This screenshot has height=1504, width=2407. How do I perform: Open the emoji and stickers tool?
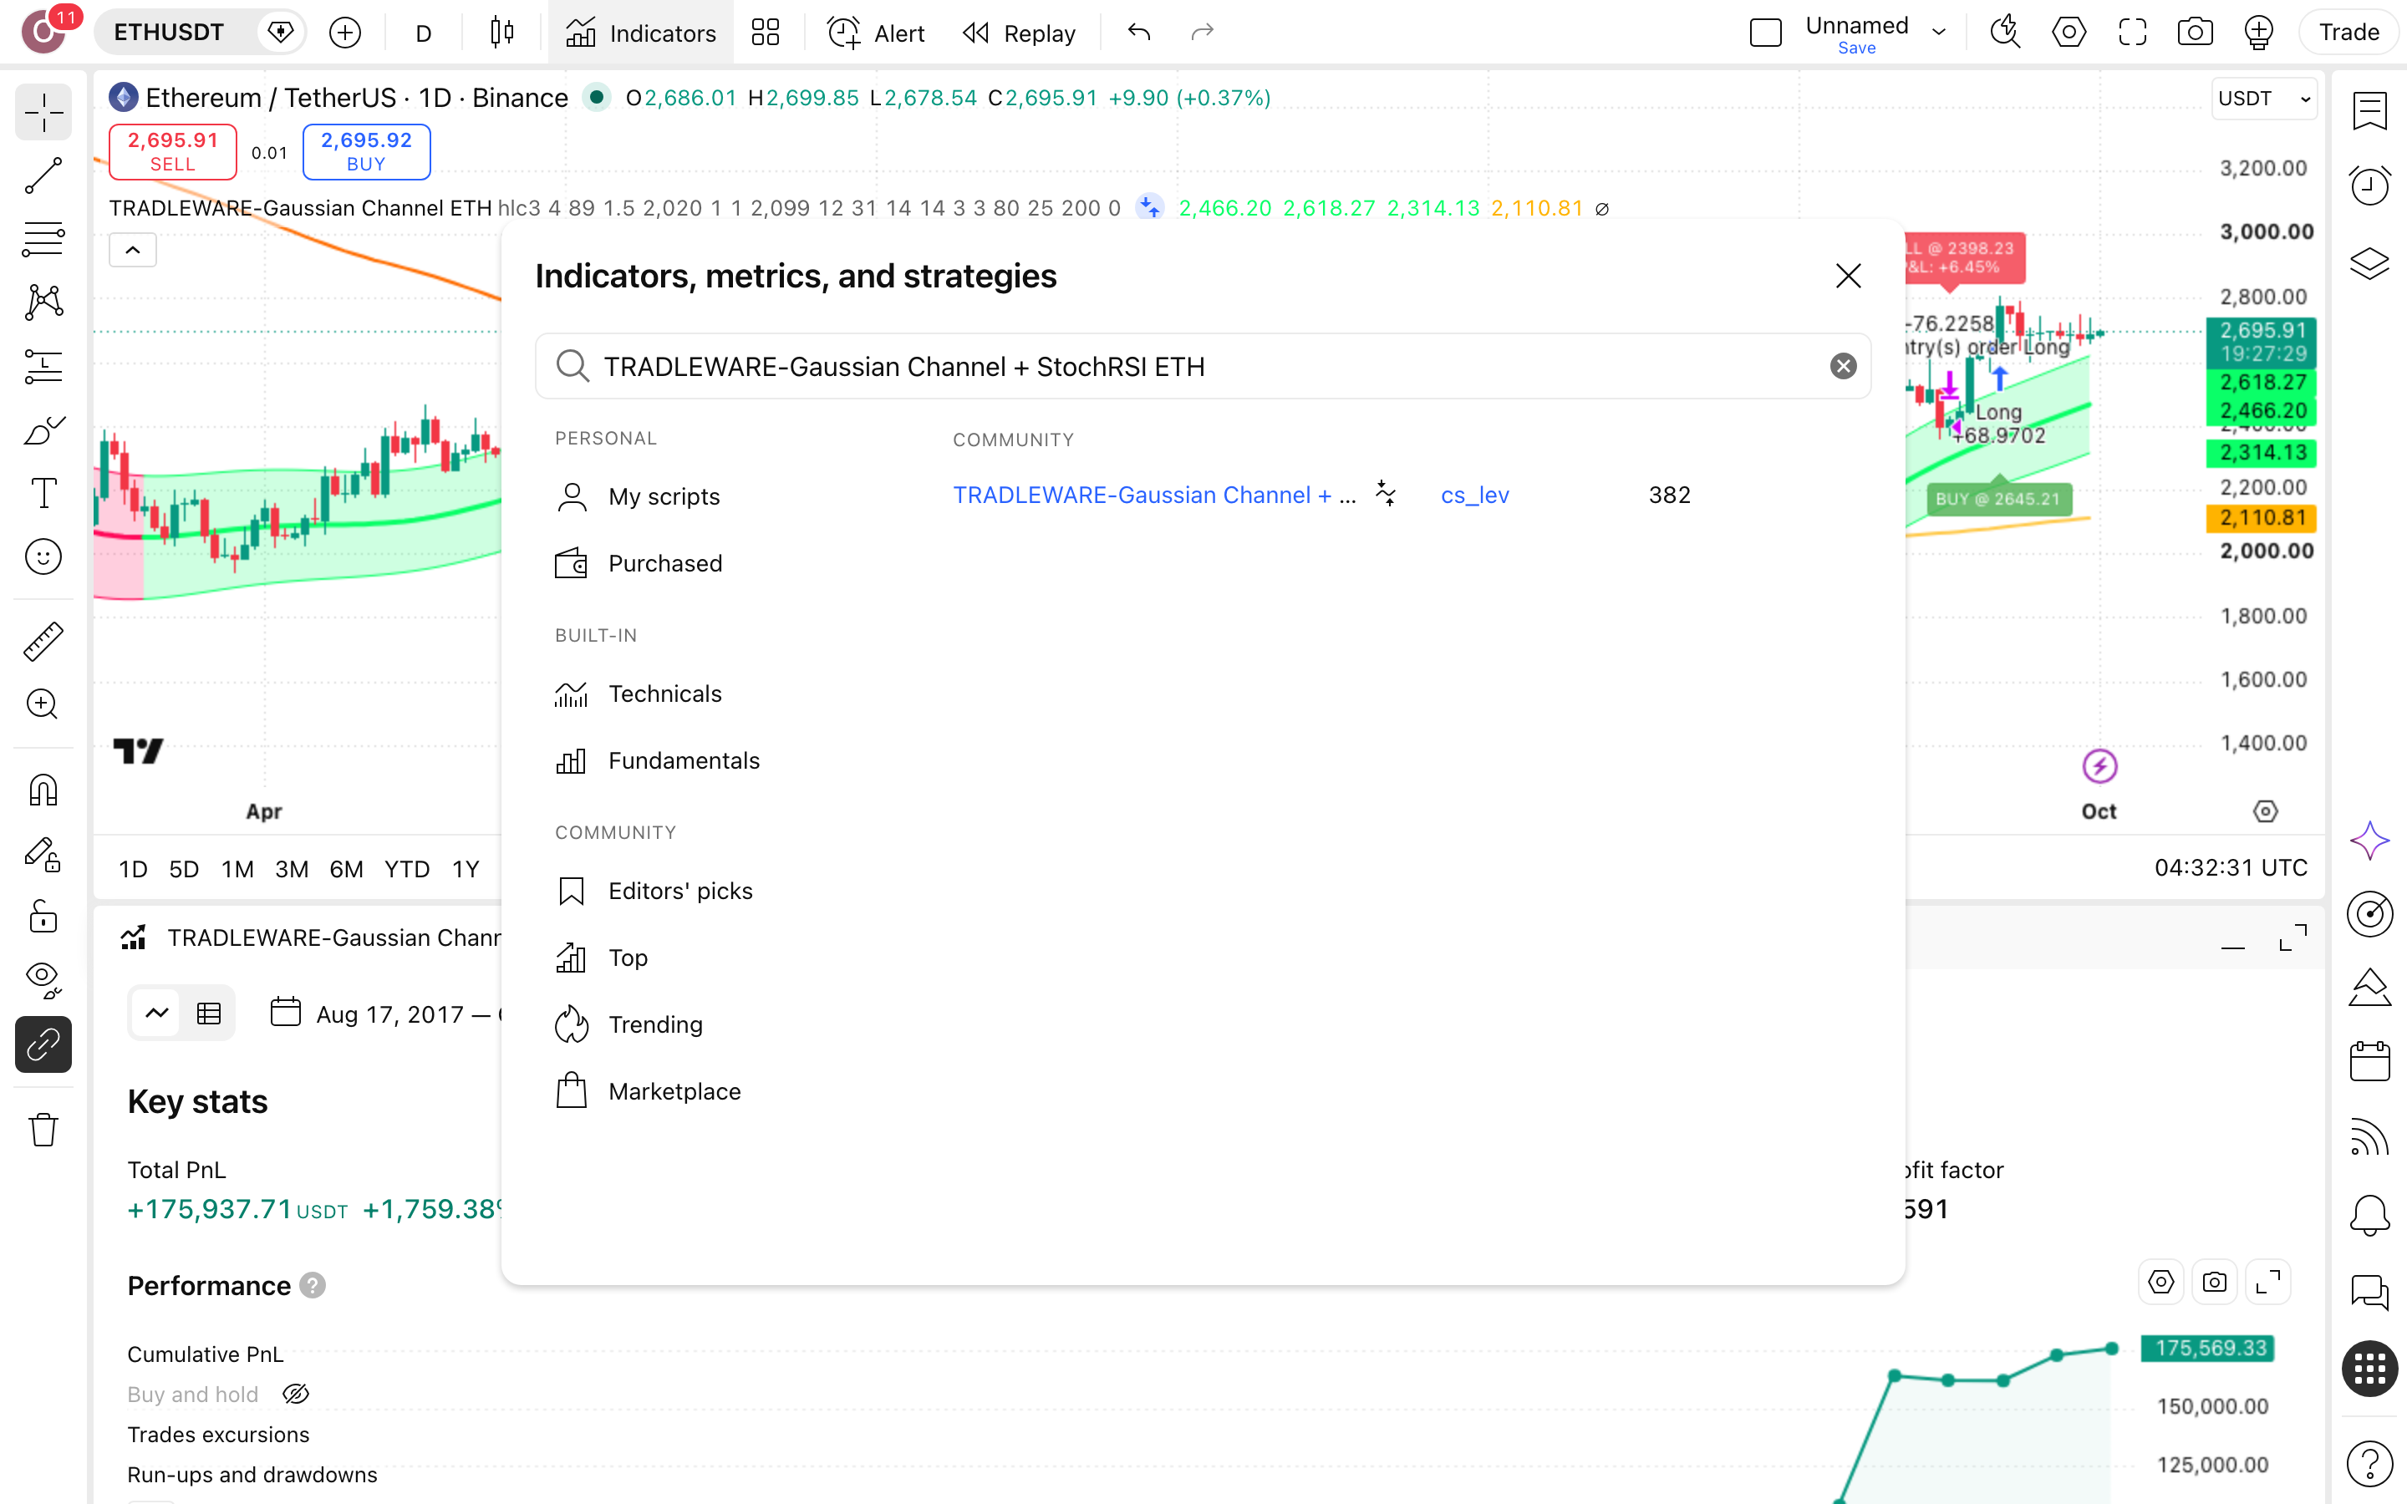click(43, 557)
